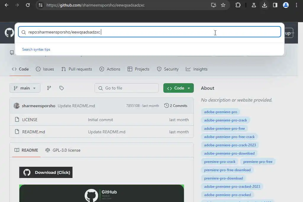Image resolution: width=303 pixels, height=202 pixels.
Task: View the 2 Commits history
Action: (x=176, y=106)
